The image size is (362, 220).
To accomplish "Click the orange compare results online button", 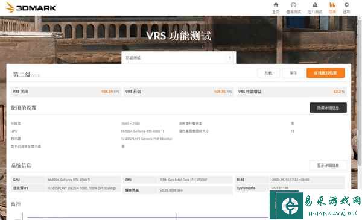I will coord(326,73).
